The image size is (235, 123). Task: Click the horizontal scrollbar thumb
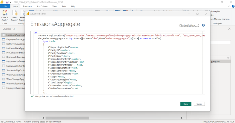click(67, 118)
